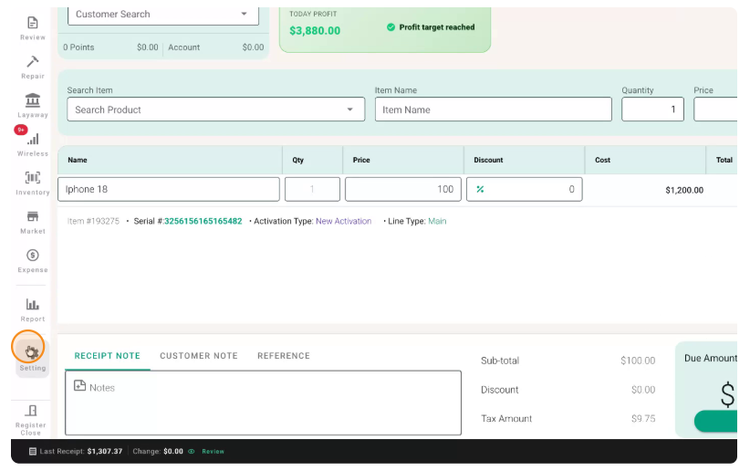Toggle the percent discount type icon
This screenshot has width=750, height=471.
pyautogui.click(x=480, y=189)
